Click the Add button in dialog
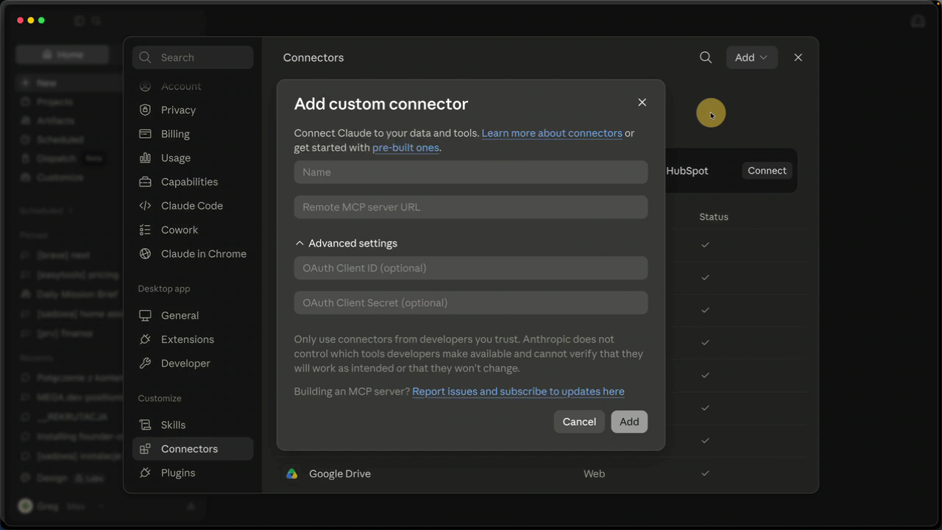Image resolution: width=942 pixels, height=530 pixels. [x=629, y=422]
